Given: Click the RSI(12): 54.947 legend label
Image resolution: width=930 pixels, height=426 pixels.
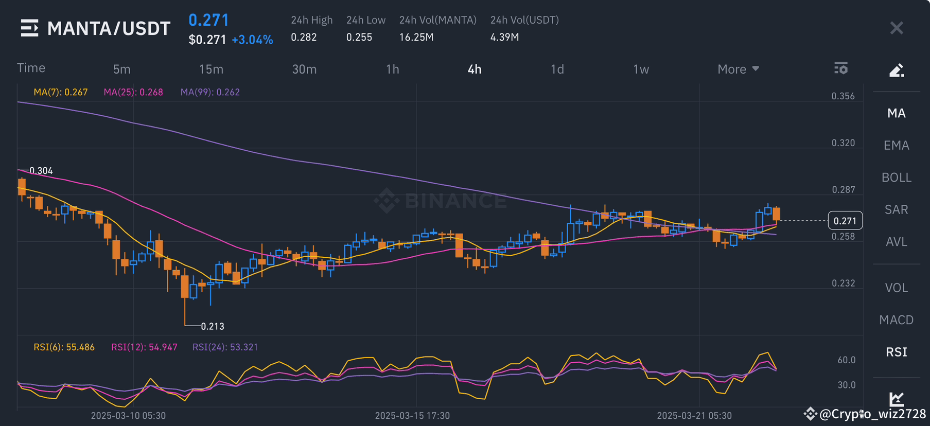Looking at the screenshot, I should point(144,347).
